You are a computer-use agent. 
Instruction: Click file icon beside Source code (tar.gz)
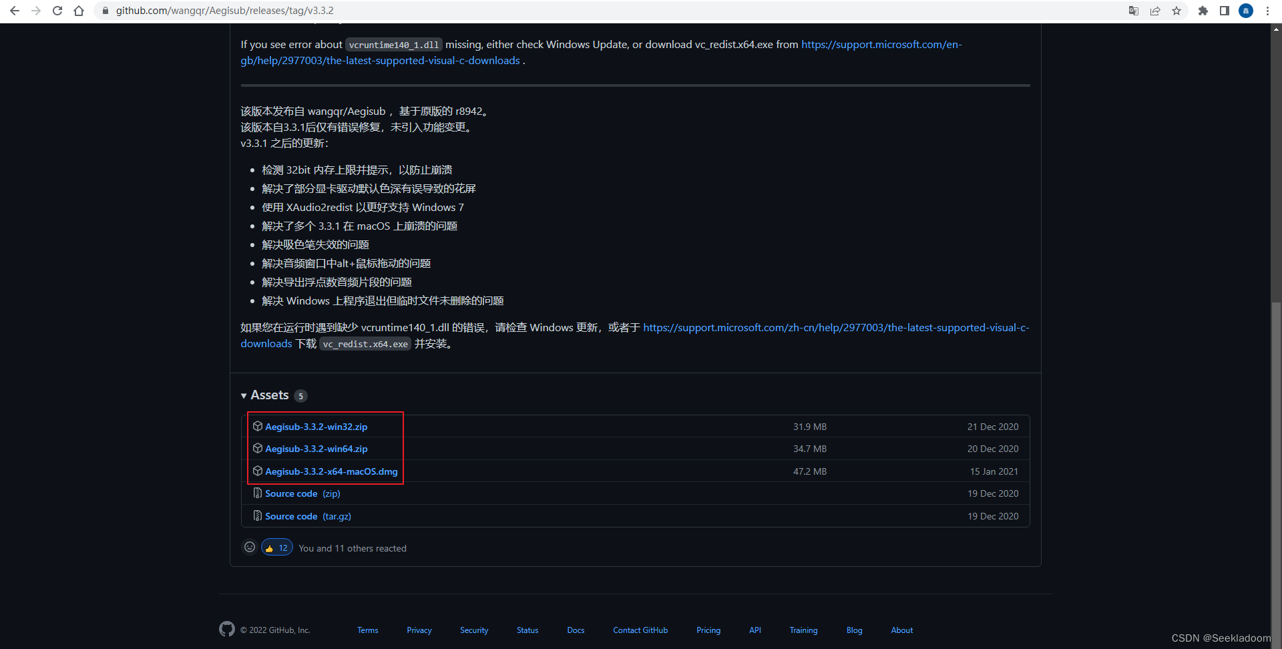coord(258,516)
